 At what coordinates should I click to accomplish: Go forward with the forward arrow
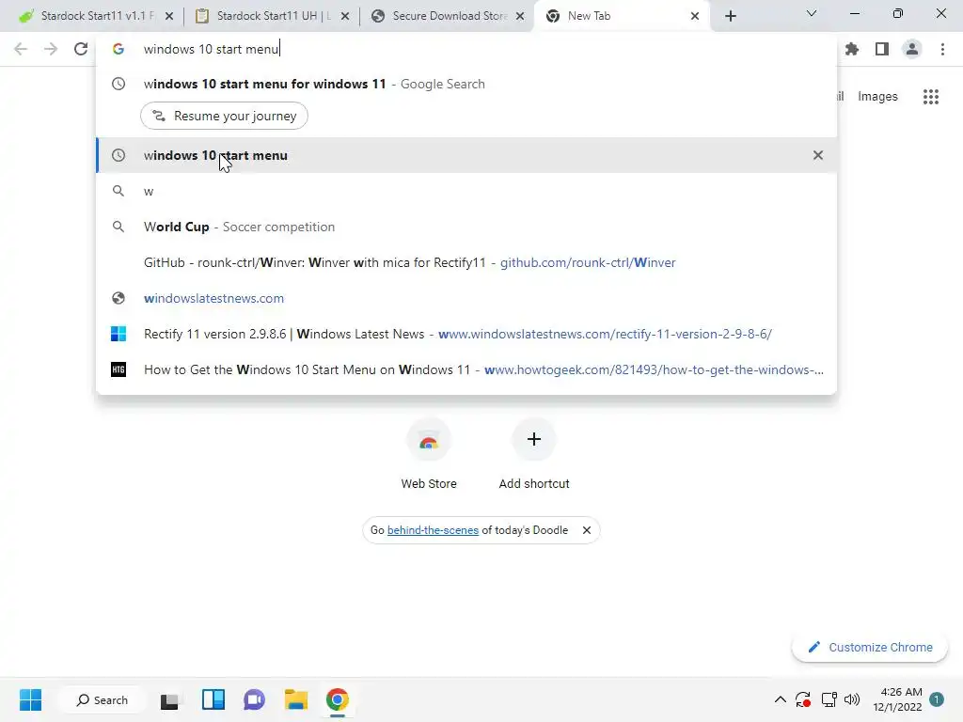51,49
